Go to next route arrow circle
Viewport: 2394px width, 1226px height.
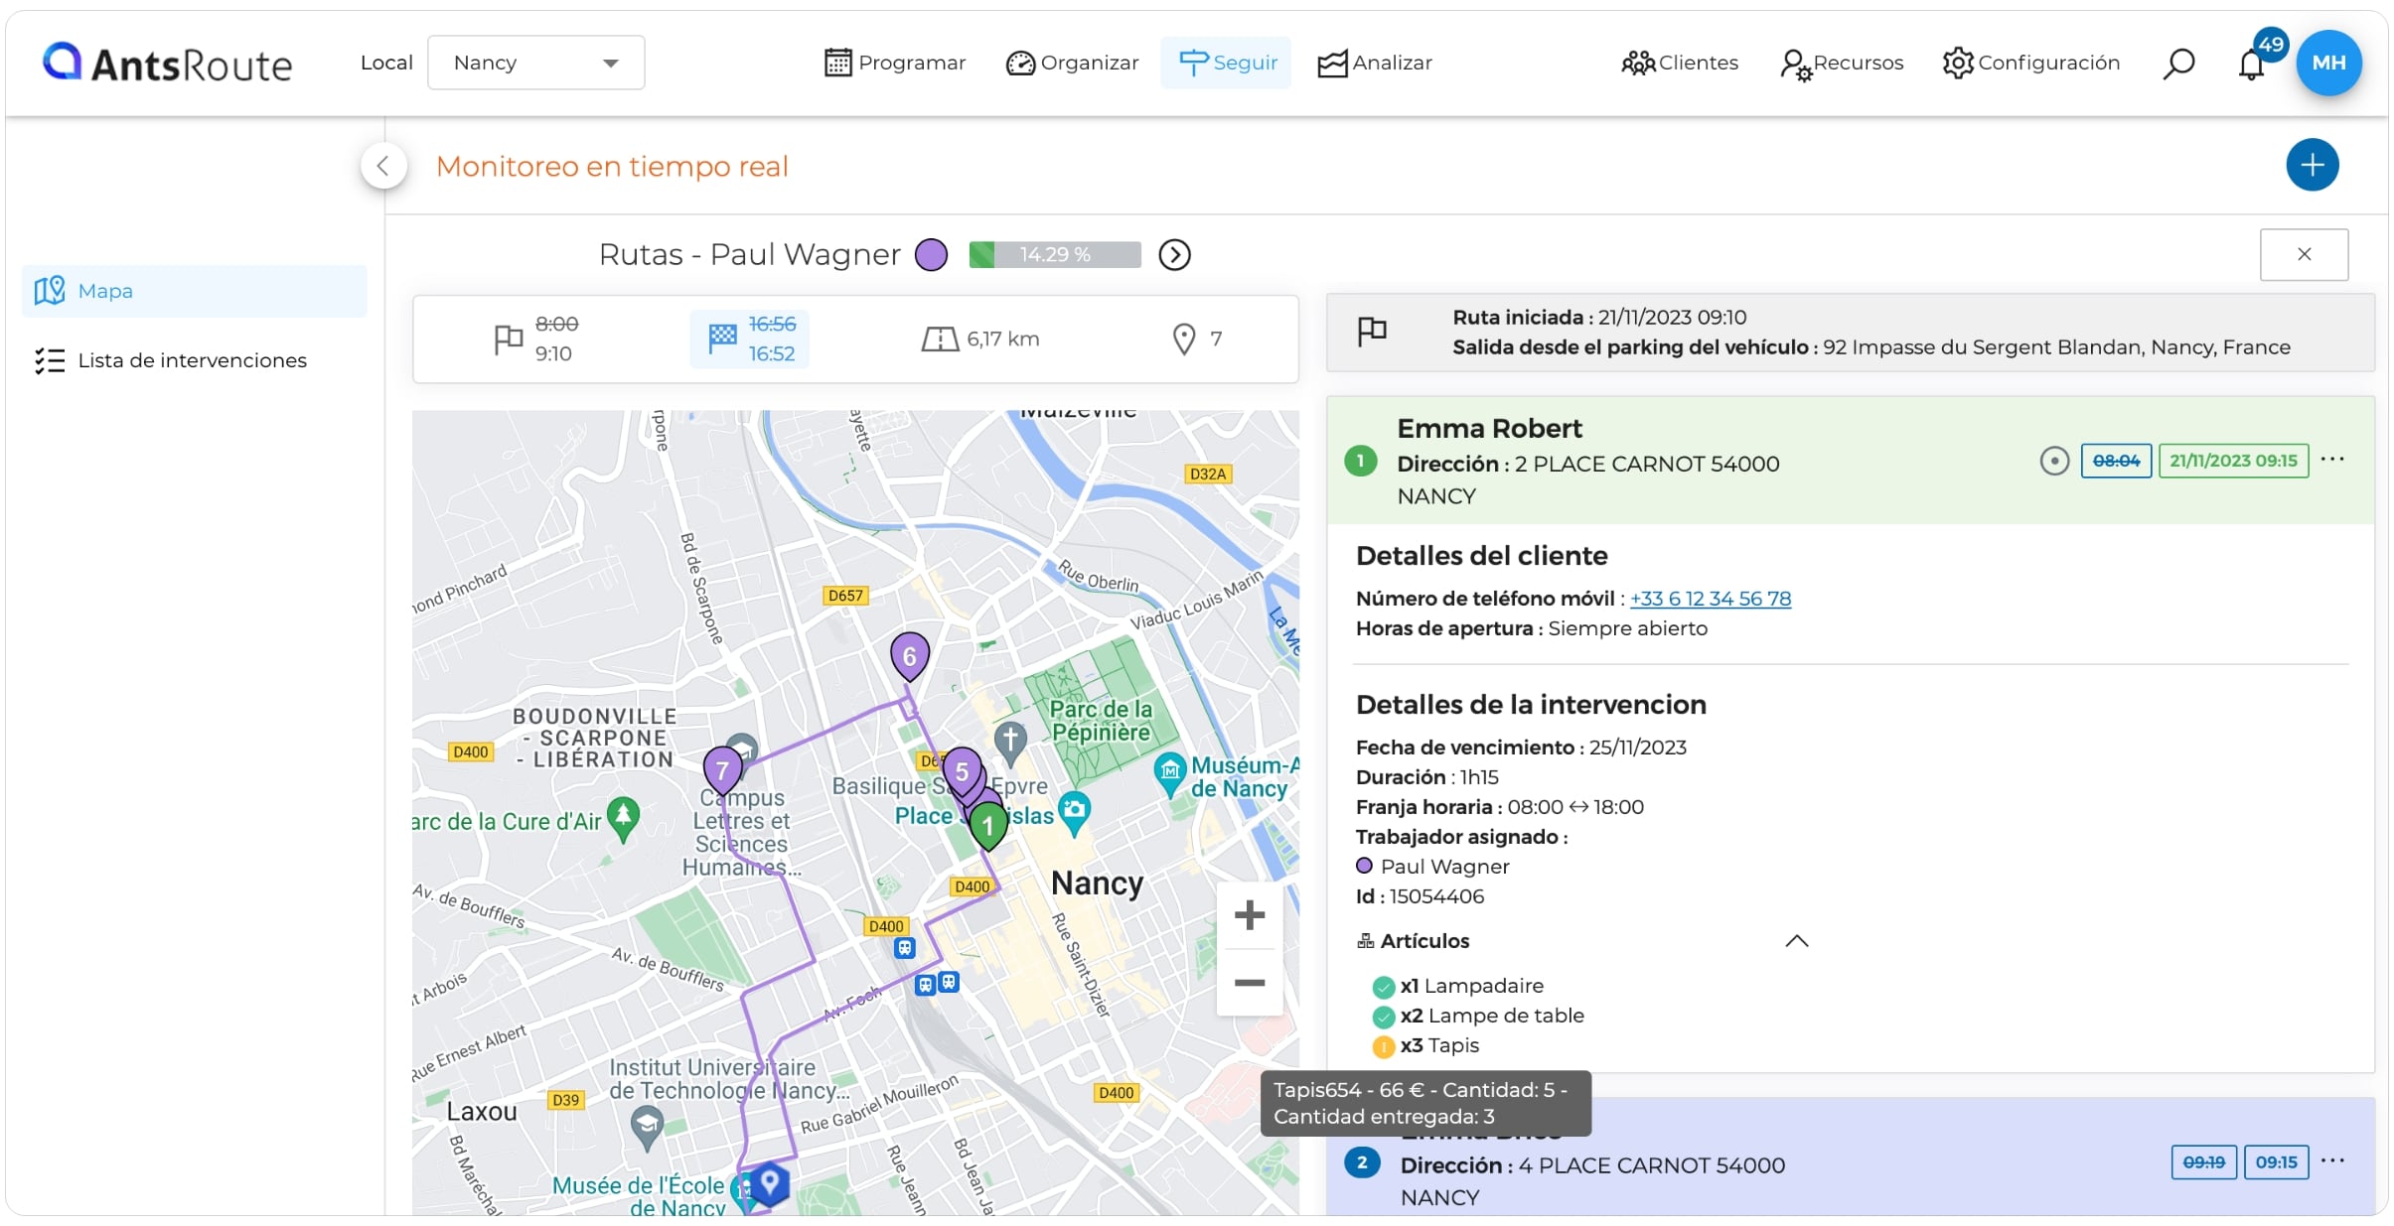point(1175,255)
